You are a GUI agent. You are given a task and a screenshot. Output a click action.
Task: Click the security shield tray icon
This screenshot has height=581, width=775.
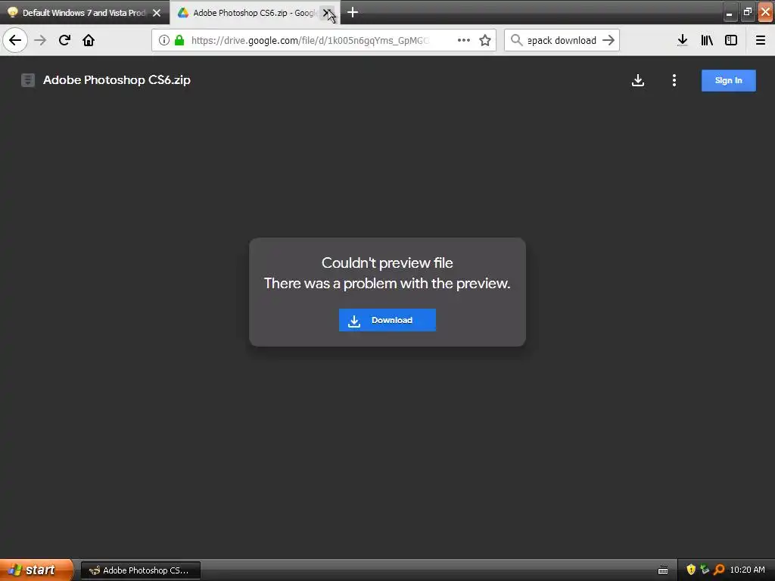click(691, 570)
